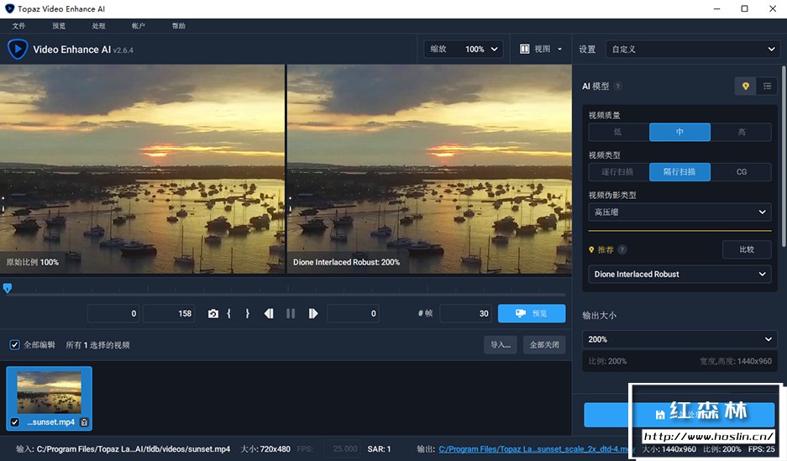Open the 文件 menu
The width and height of the screenshot is (787, 461).
[18, 26]
